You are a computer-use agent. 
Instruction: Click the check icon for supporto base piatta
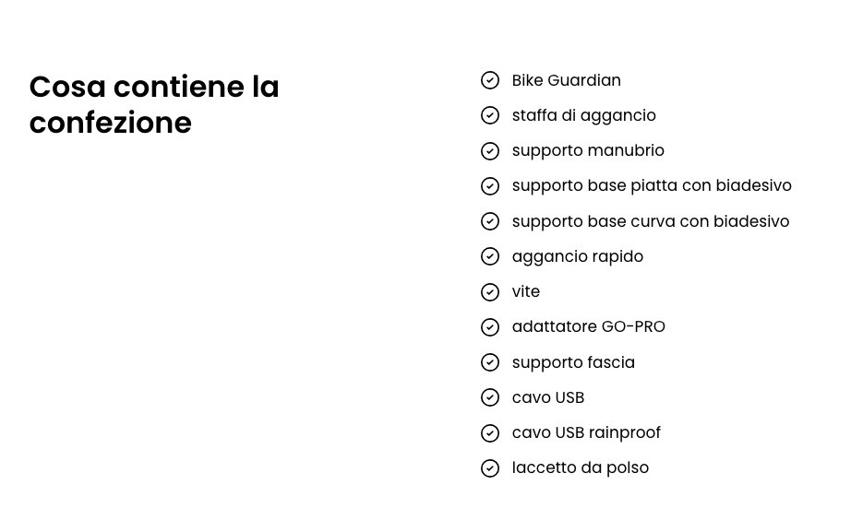(x=490, y=186)
